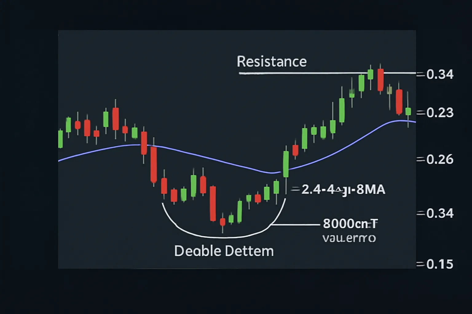Click the vau.erro caption text

(349, 238)
